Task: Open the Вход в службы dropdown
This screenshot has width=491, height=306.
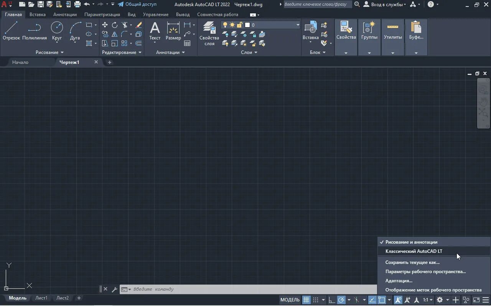Action: 385,4
